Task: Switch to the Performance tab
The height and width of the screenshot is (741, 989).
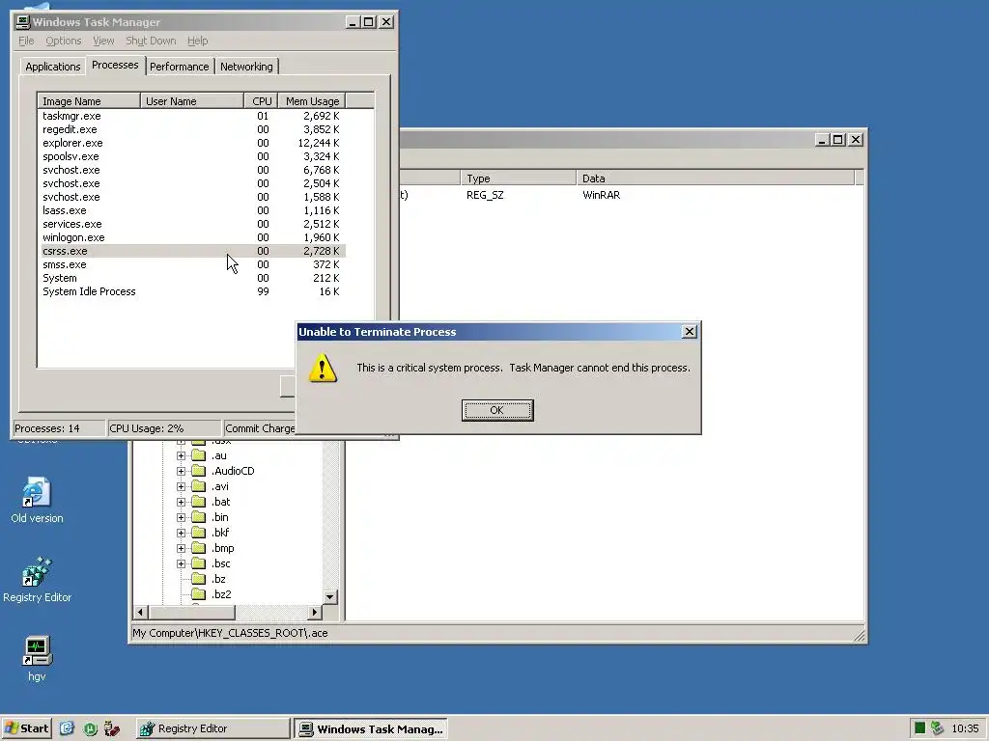Action: [x=179, y=67]
